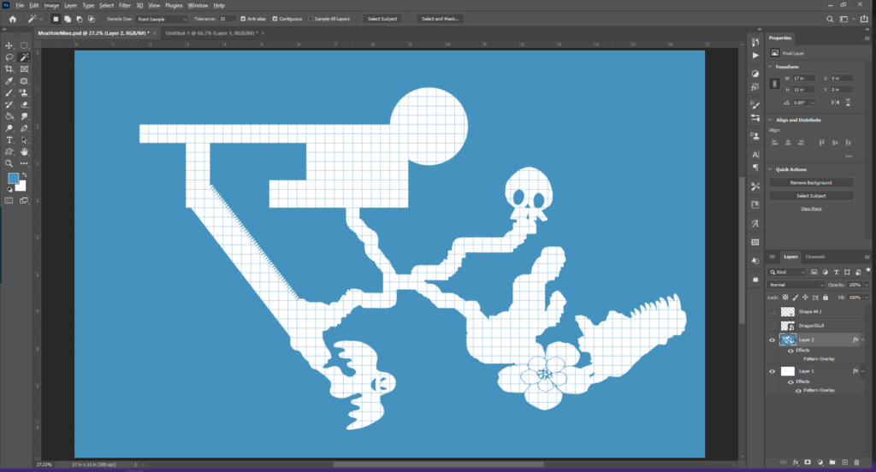The width and height of the screenshot is (876, 472).
Task: Click the View More link
Action: [x=810, y=209]
